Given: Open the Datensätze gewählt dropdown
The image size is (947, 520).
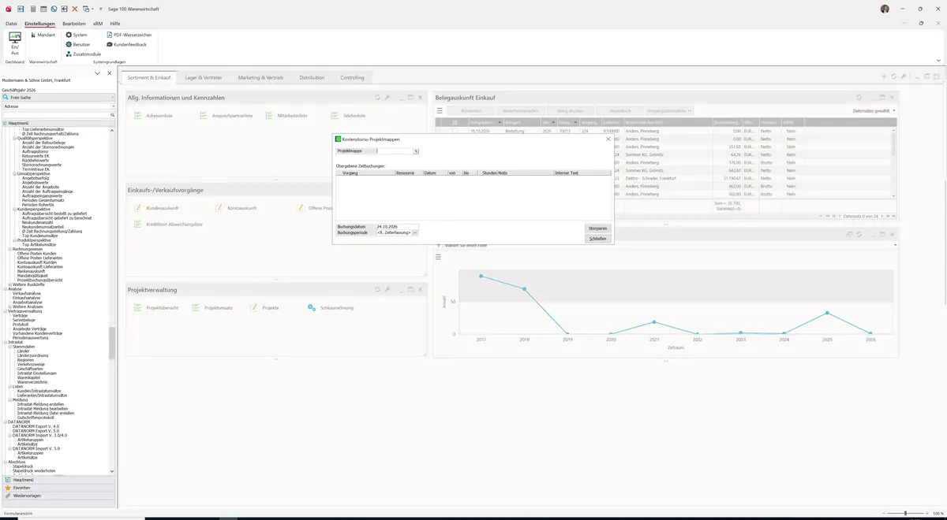Looking at the screenshot, I should (874, 111).
